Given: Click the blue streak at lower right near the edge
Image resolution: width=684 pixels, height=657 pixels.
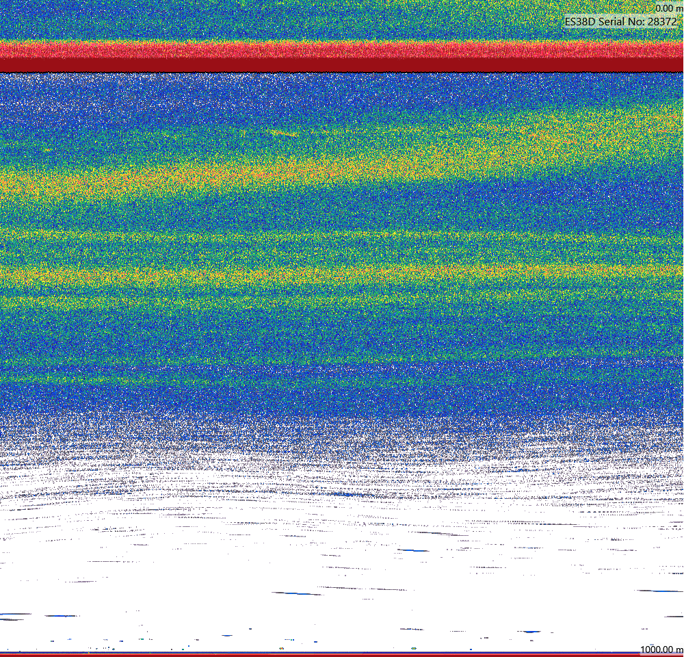Looking at the screenshot, I should pyautogui.click(x=659, y=591).
